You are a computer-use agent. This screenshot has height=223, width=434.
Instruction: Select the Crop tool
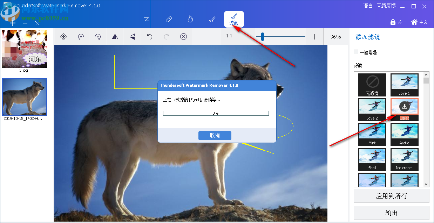coord(147,19)
